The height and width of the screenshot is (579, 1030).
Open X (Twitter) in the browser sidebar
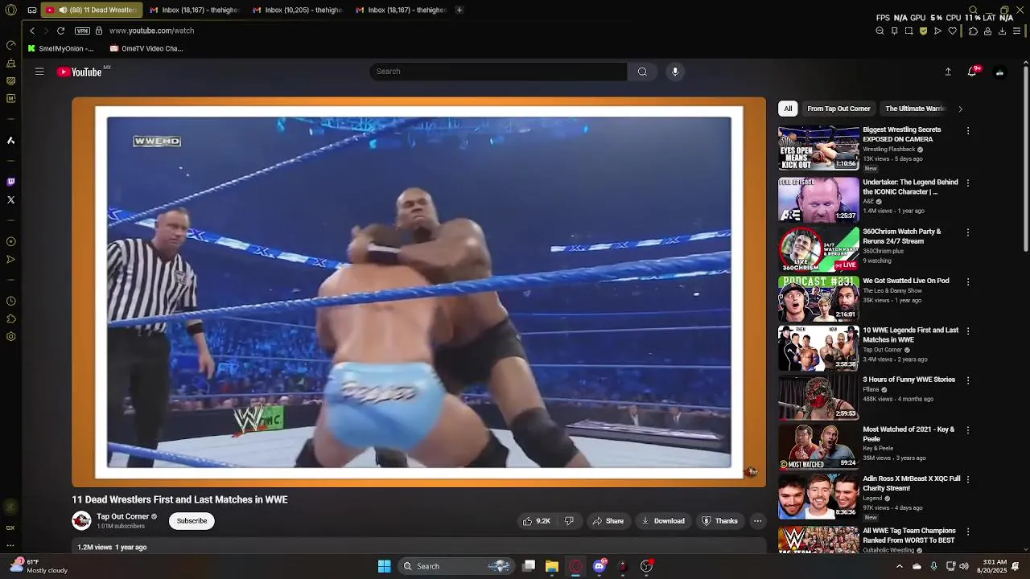pyautogui.click(x=10, y=199)
